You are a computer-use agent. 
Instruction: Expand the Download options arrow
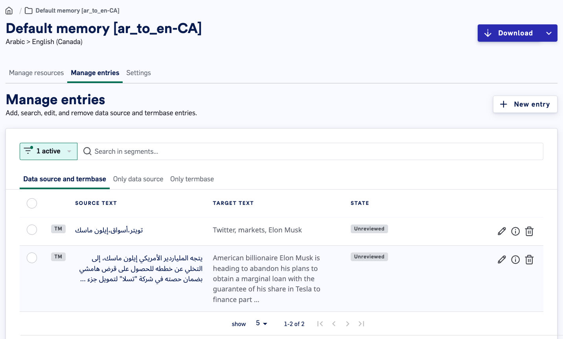[x=549, y=33]
